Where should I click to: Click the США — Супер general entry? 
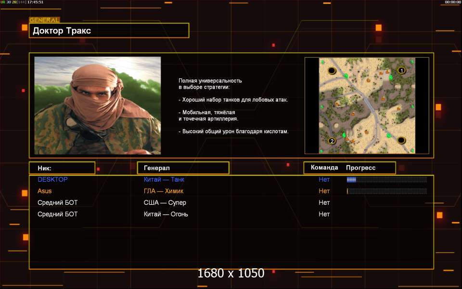(x=165, y=203)
